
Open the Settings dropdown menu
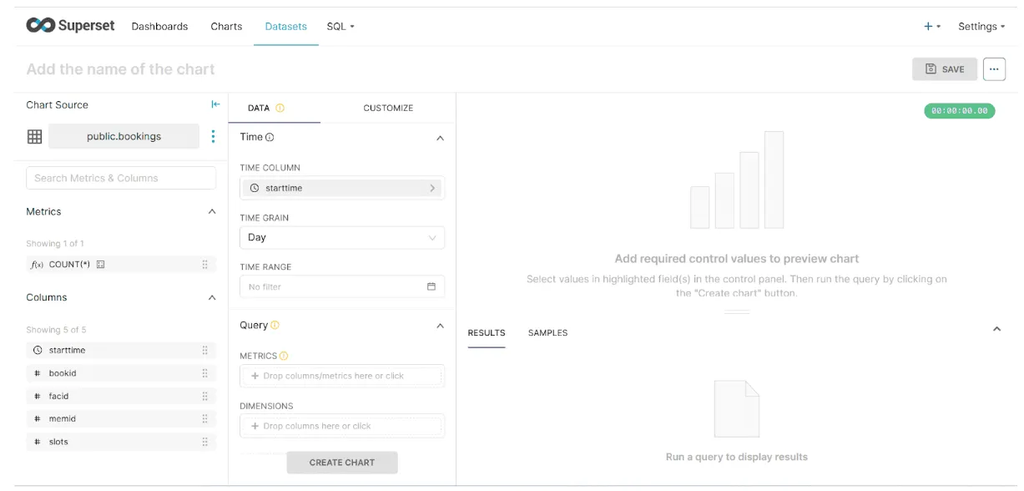[x=981, y=26]
